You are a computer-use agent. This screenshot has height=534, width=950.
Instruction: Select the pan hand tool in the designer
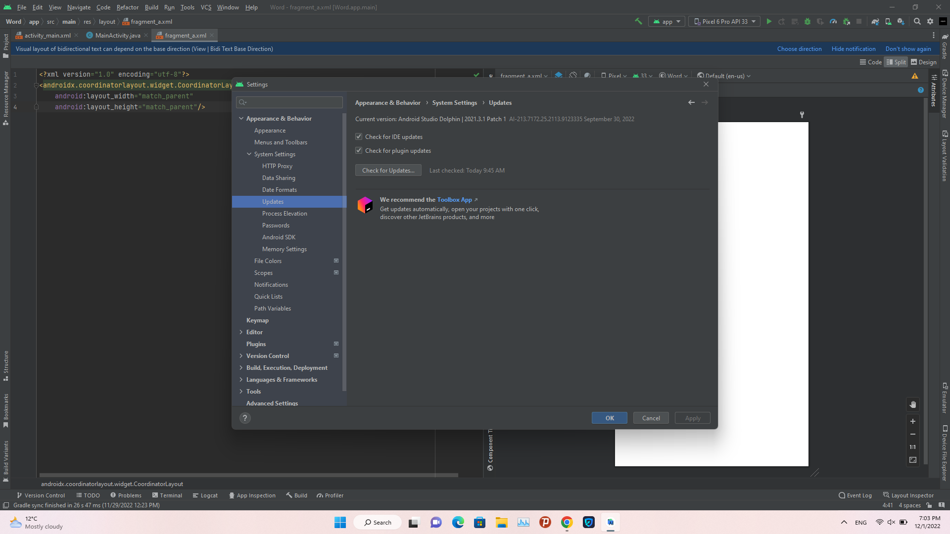(913, 404)
